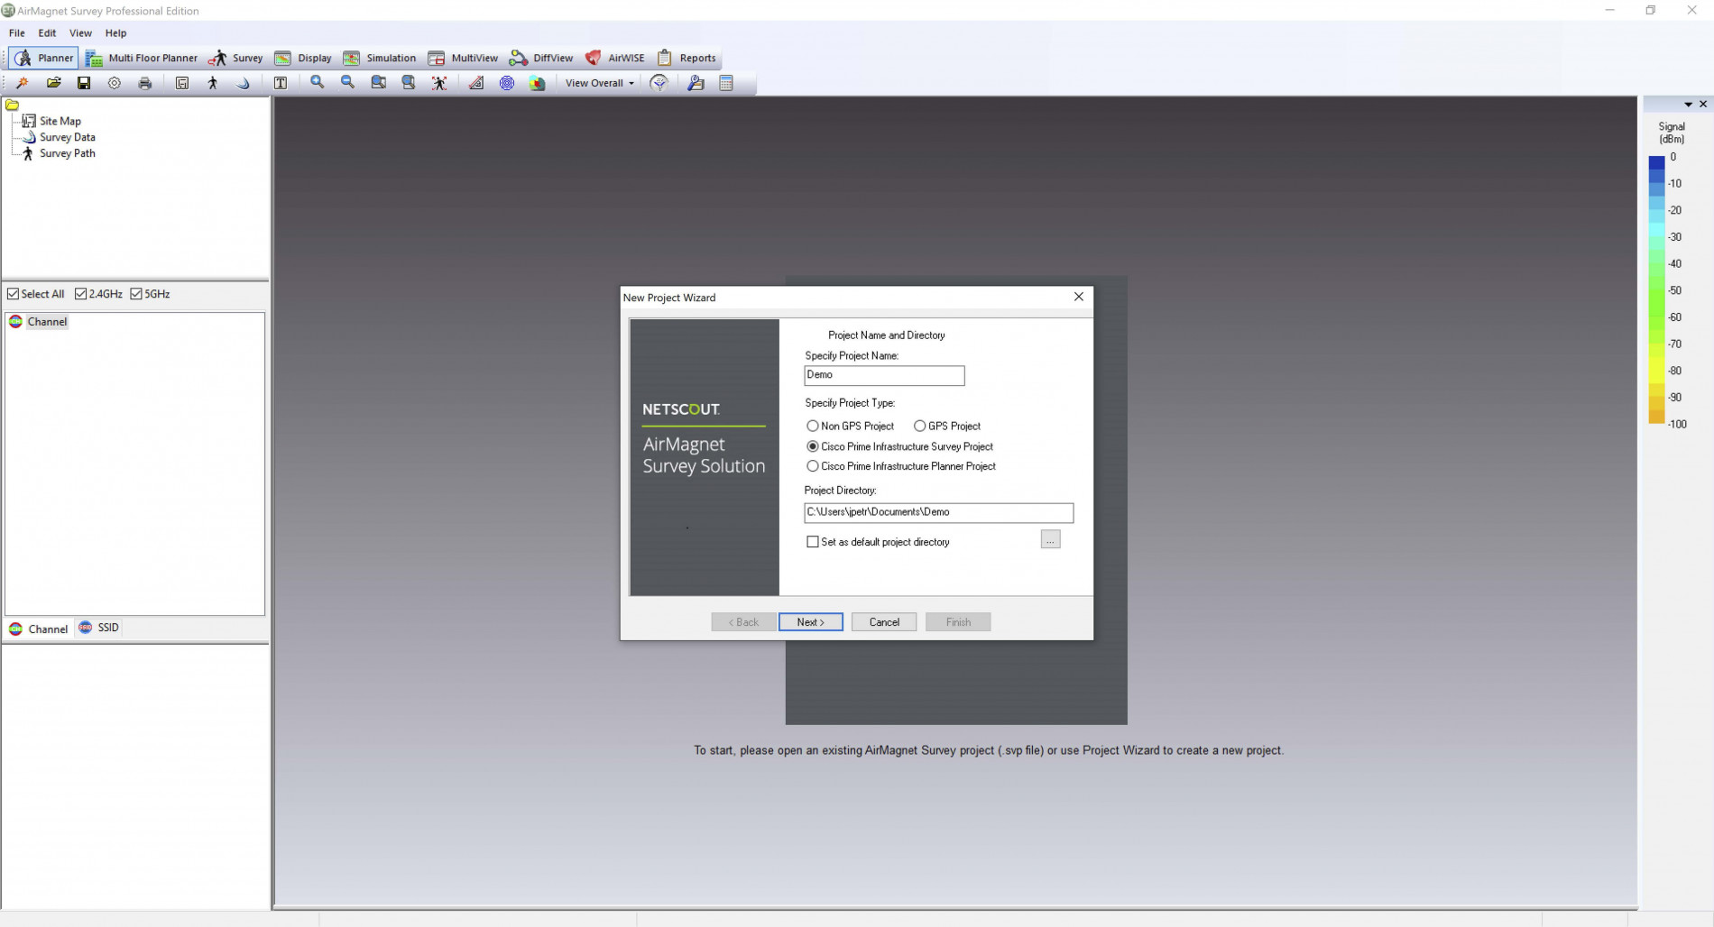
Task: Select the GPS Project radio button
Action: 919,426
